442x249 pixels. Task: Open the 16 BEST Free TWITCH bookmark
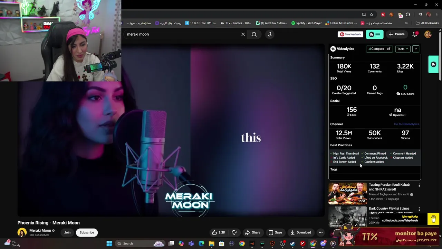(x=201, y=23)
